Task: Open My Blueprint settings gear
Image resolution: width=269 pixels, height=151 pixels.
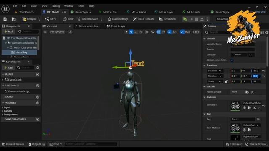Action: [x=37, y=68]
